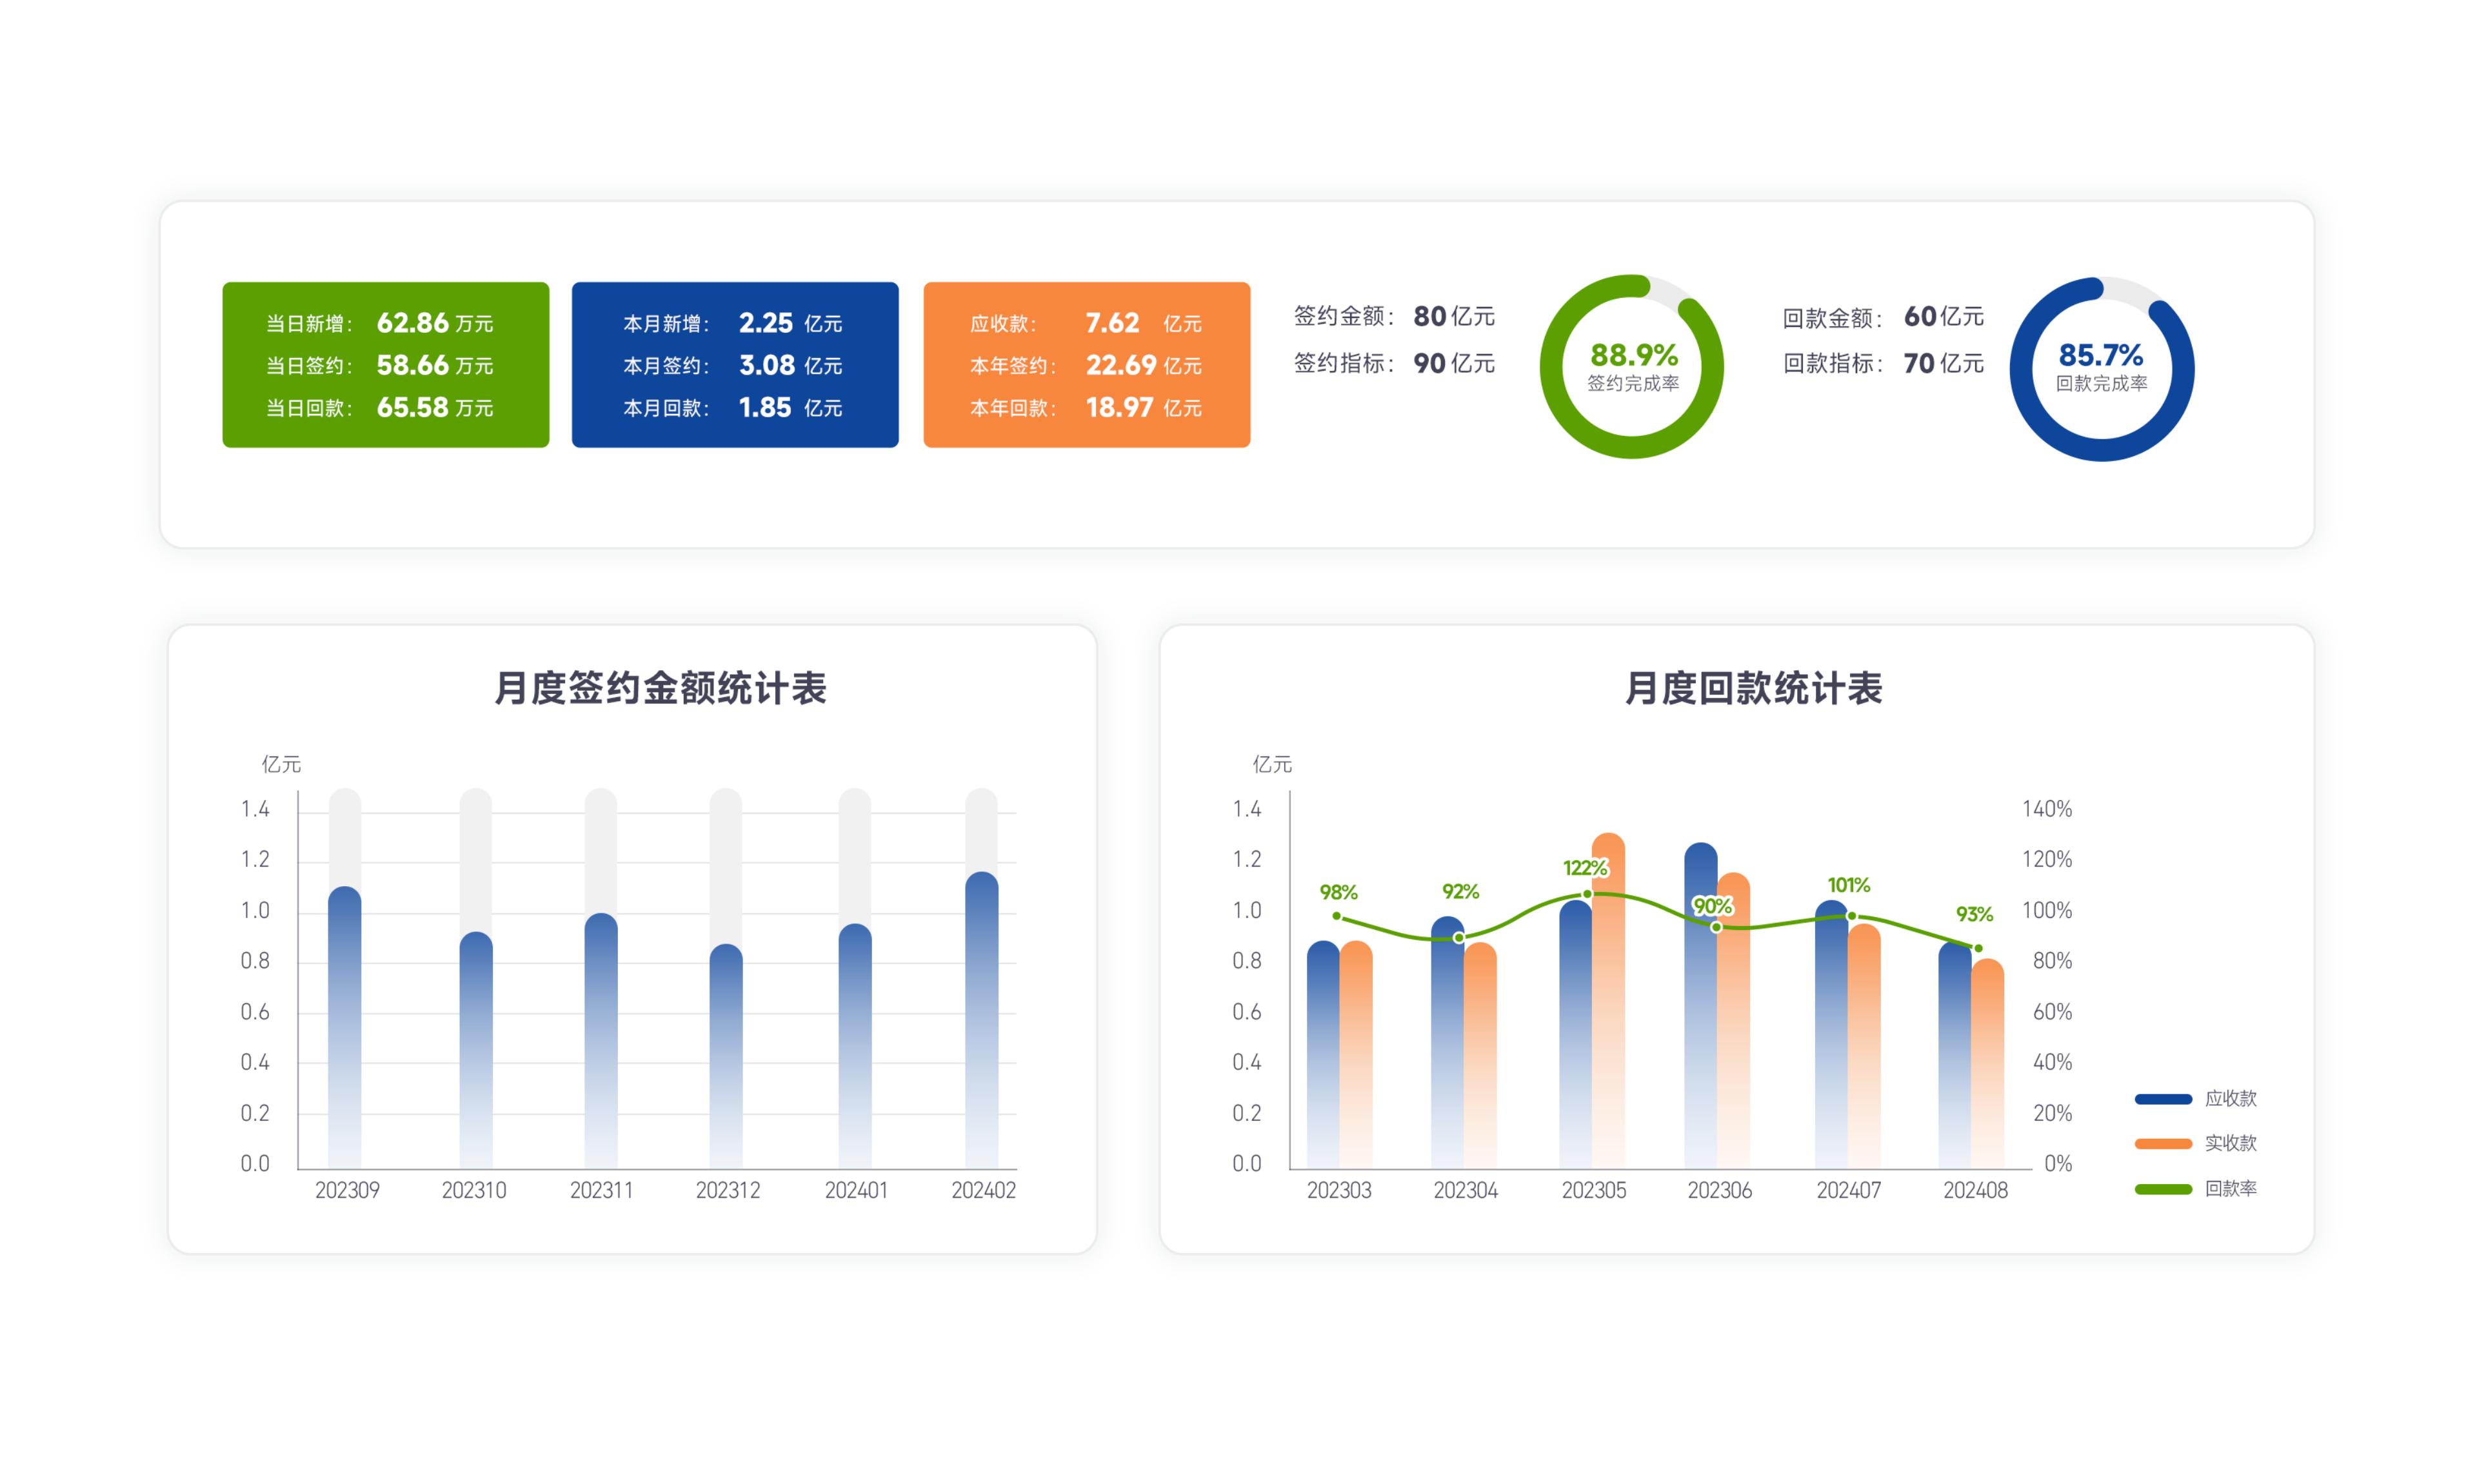The height and width of the screenshot is (1484, 2477).
Task: Click the 202303 blue 应收款 bar
Action: (x=1323, y=1054)
